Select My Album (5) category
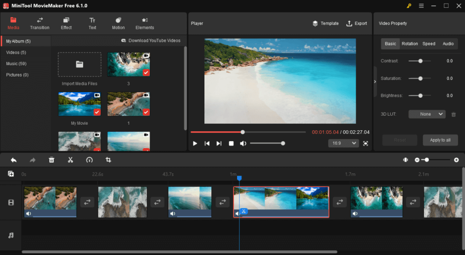The height and width of the screenshot is (255, 465). tap(26, 41)
